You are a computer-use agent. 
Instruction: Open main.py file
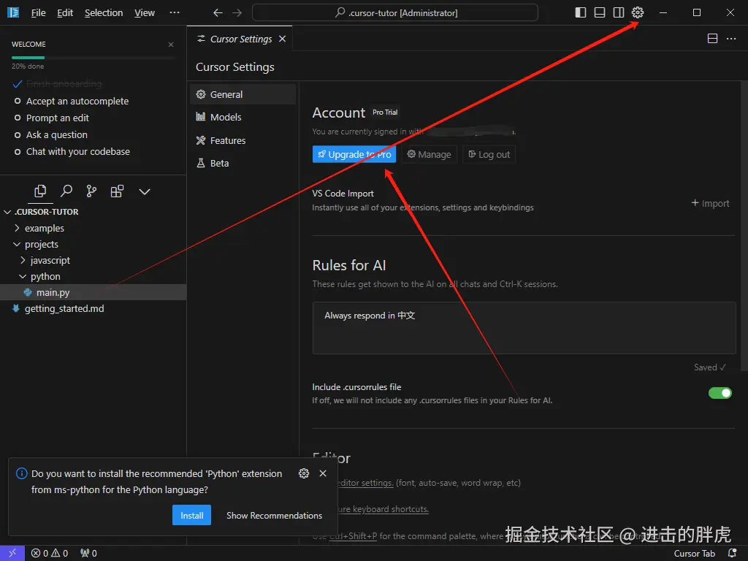coord(93,292)
